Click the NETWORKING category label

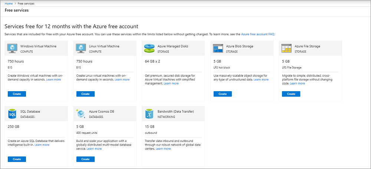point(166,117)
